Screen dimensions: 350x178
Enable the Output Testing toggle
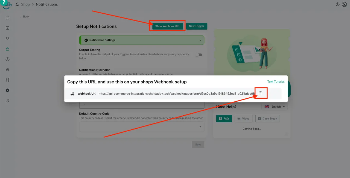pos(199,55)
